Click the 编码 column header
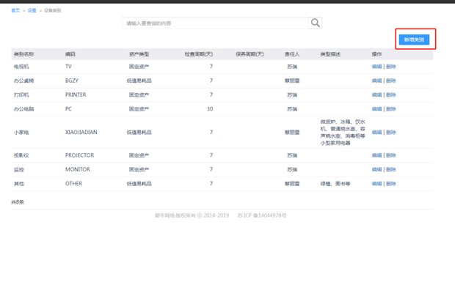The width and height of the screenshot is (455, 282). 70,54
